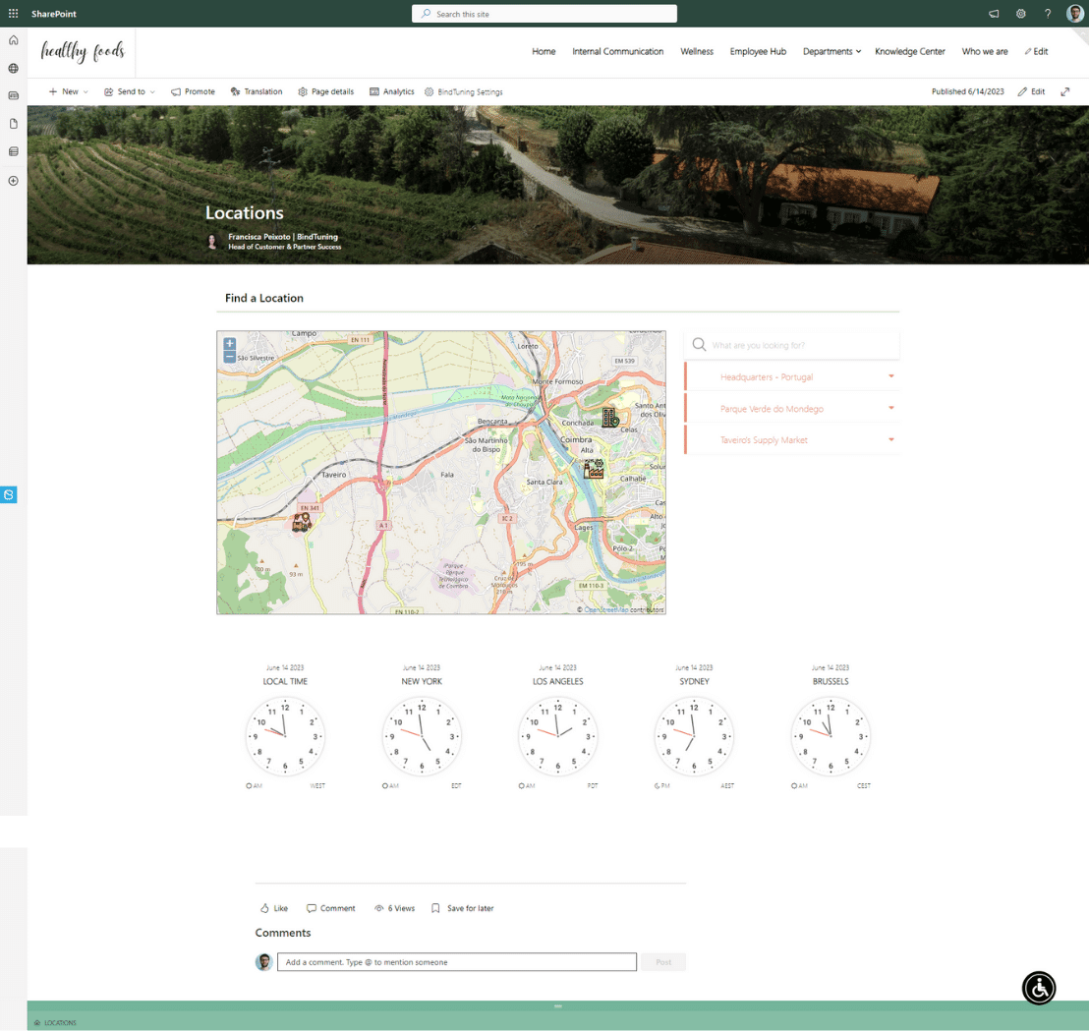
Task: Click the New York clock face
Action: coord(422,736)
